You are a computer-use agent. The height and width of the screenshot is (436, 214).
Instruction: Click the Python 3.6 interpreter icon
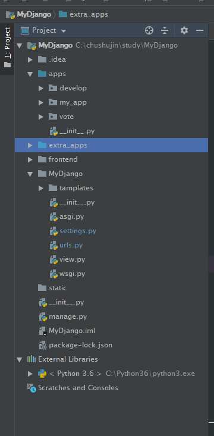click(x=42, y=374)
